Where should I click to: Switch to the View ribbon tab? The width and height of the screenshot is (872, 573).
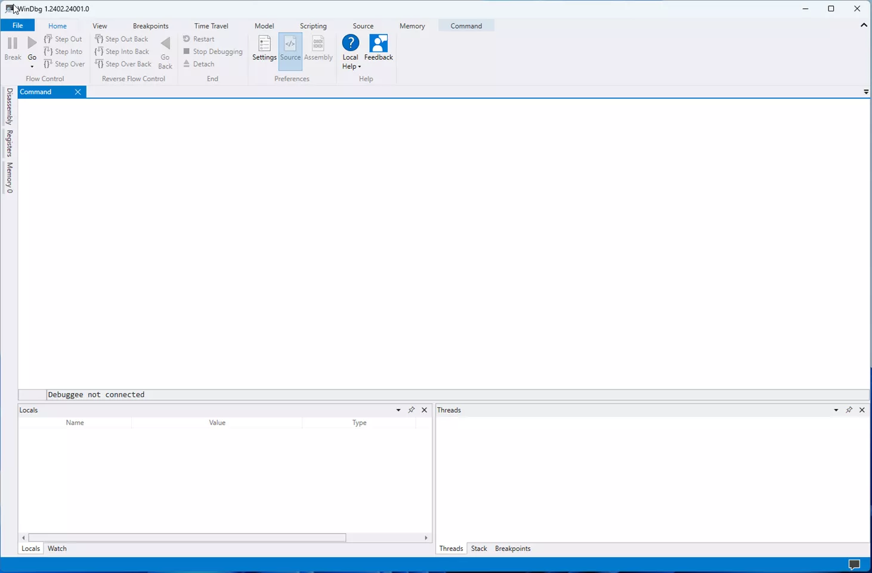[x=100, y=26]
